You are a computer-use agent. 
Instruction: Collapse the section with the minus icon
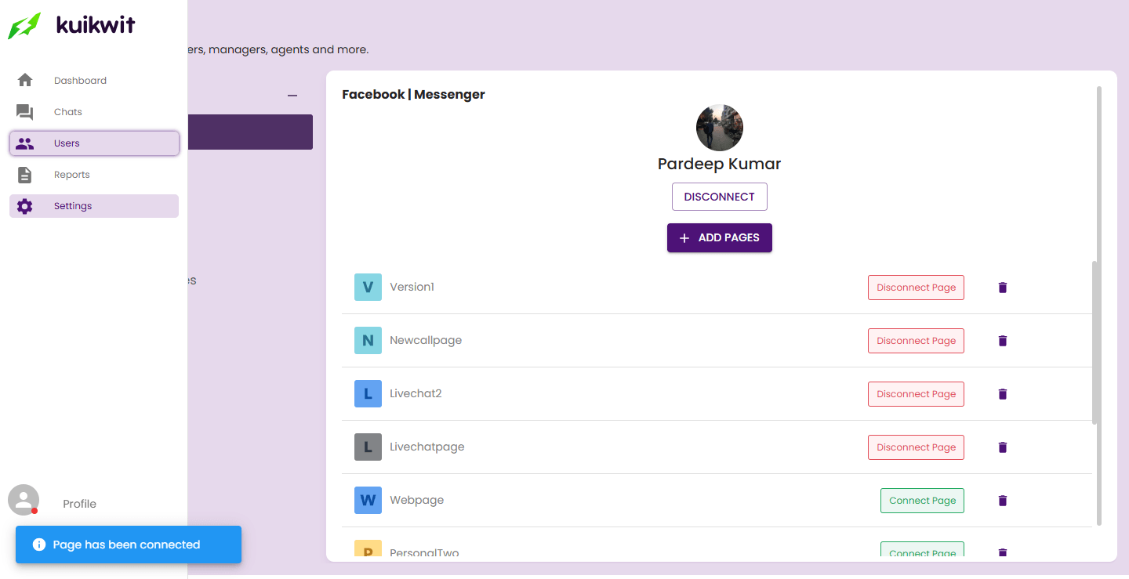(x=292, y=96)
